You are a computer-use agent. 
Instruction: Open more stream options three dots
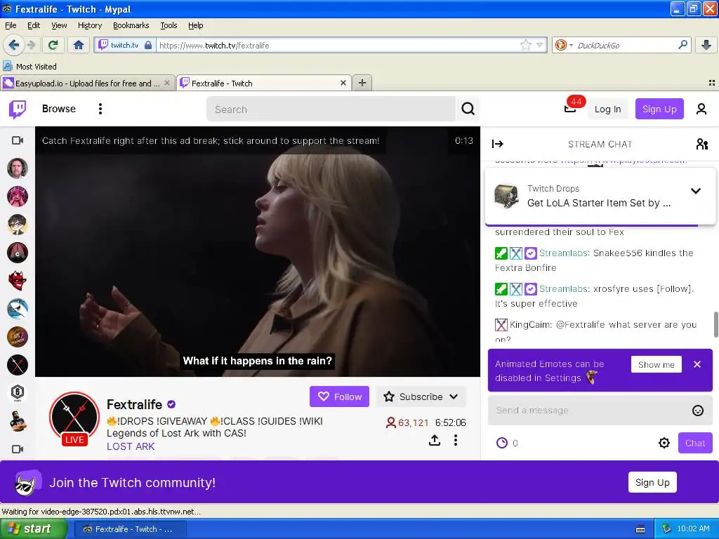pyautogui.click(x=455, y=440)
